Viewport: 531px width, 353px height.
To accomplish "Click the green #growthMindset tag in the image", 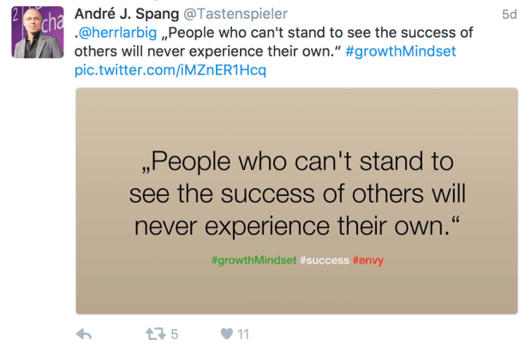I will pyautogui.click(x=254, y=258).
